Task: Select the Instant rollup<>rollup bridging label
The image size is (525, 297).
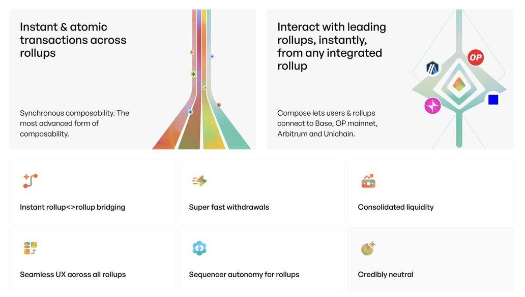Action: (72, 207)
